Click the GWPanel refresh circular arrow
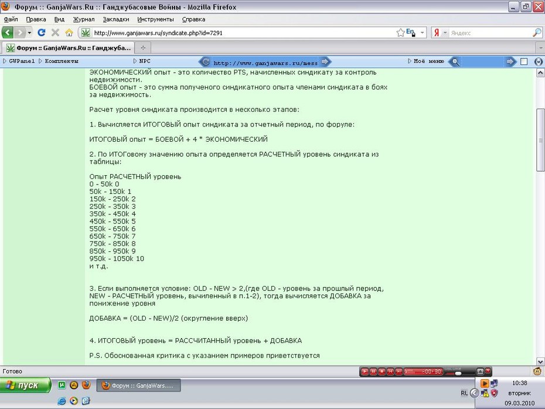The image size is (545, 409). pyautogui.click(x=206, y=62)
